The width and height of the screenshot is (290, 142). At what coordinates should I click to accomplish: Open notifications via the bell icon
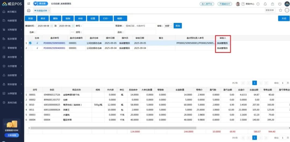265,4
